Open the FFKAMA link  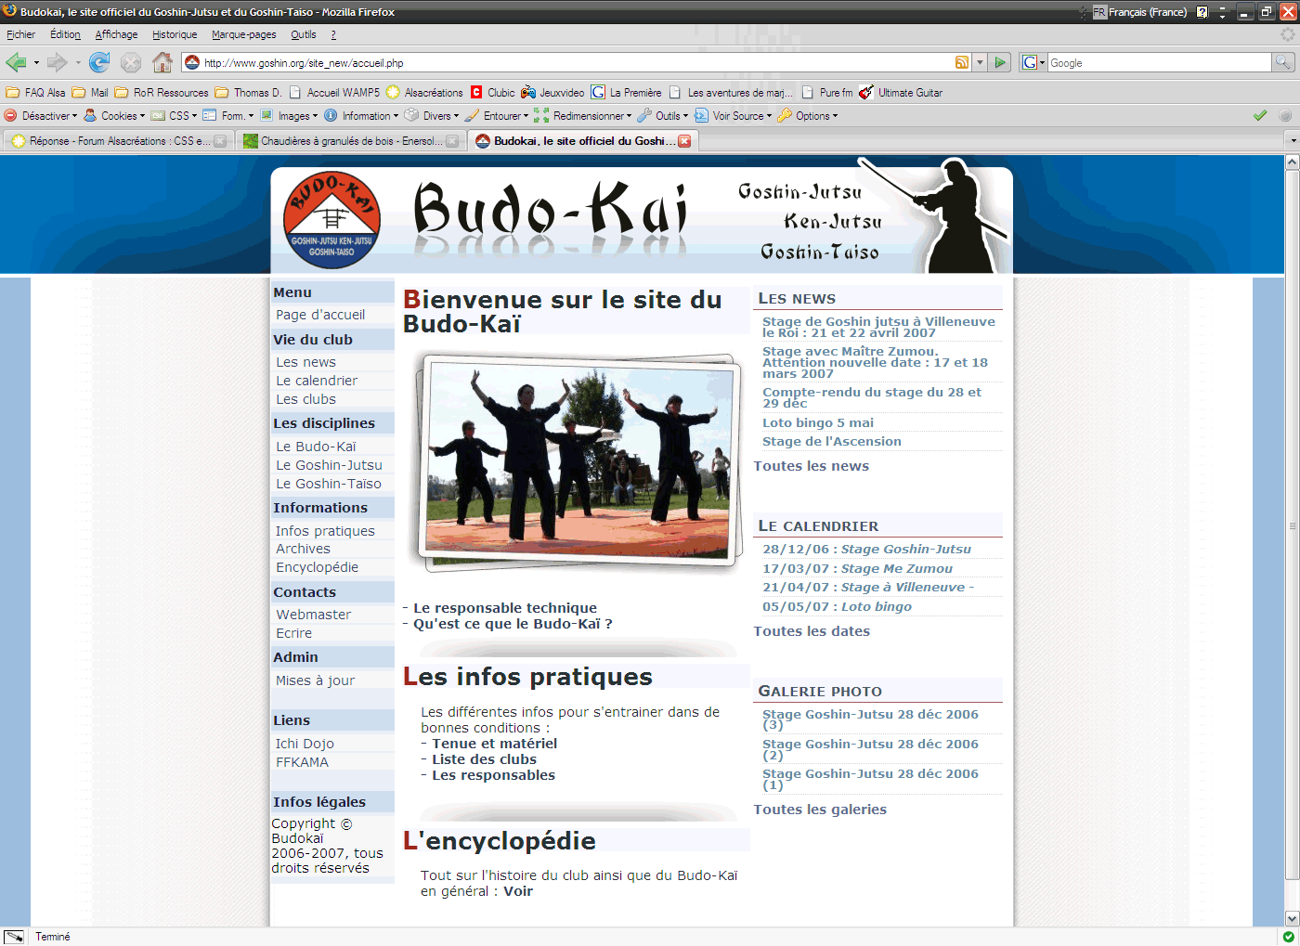point(302,762)
